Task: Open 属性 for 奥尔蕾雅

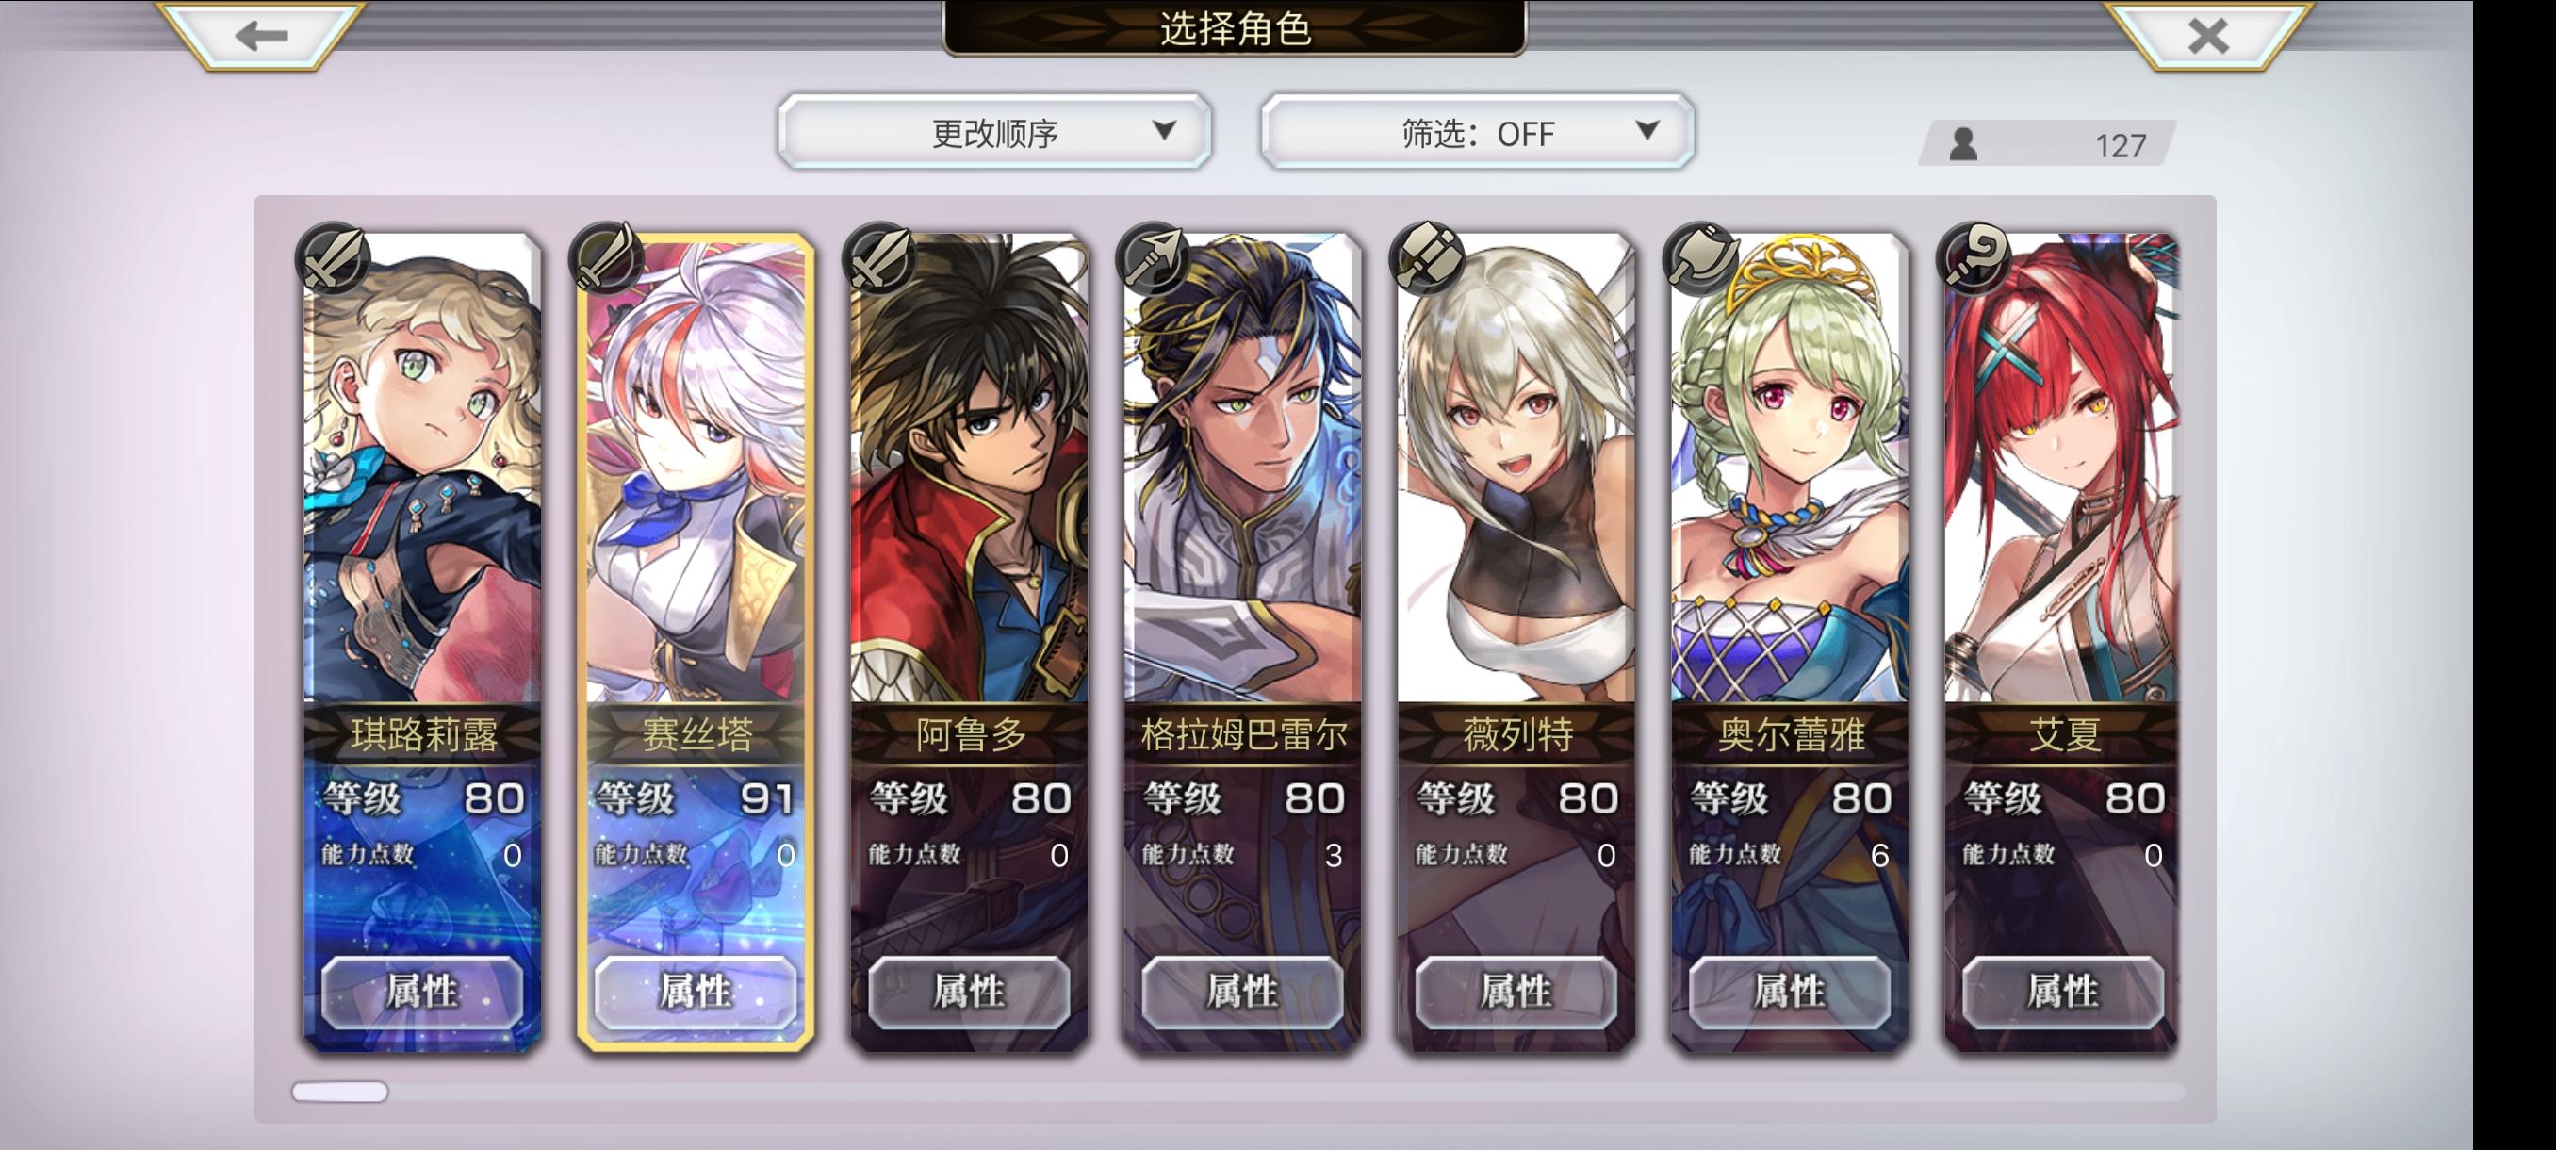Action: pos(1790,992)
